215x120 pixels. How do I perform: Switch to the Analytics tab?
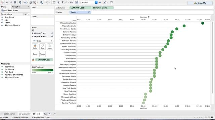16,7
